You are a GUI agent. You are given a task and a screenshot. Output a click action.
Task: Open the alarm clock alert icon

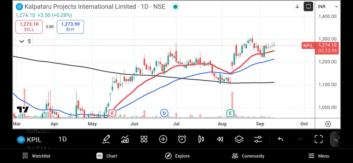coord(182,139)
